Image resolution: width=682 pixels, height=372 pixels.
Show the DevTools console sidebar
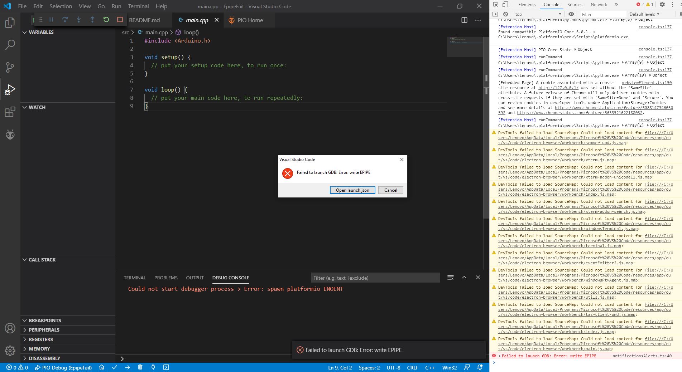495,14
